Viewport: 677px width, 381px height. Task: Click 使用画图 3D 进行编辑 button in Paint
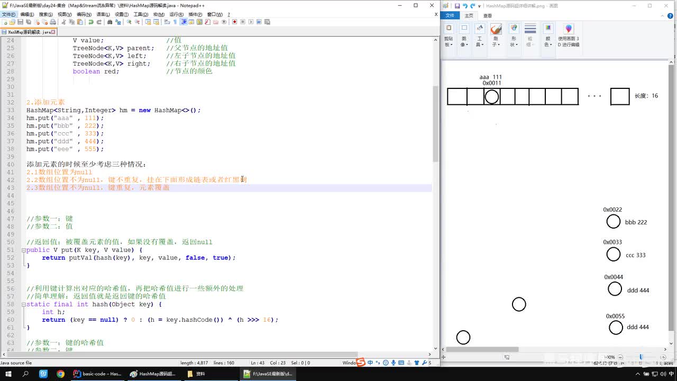tap(569, 36)
